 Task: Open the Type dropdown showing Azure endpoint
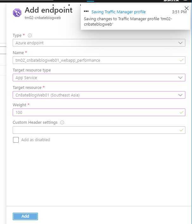pos(99,43)
